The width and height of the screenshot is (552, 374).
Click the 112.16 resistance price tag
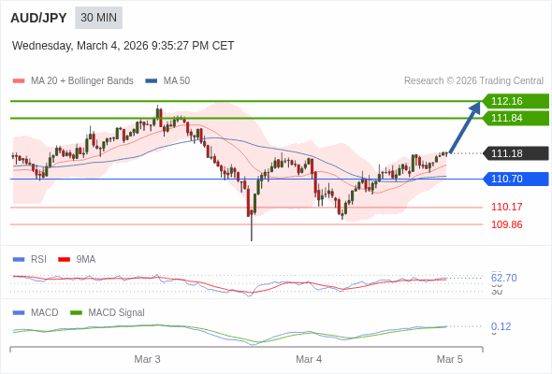point(516,101)
